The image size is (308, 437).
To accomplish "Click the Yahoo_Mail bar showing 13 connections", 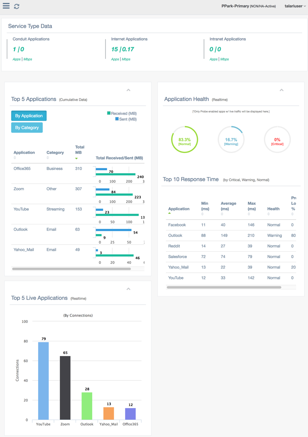I will pyautogui.click(x=109, y=413).
